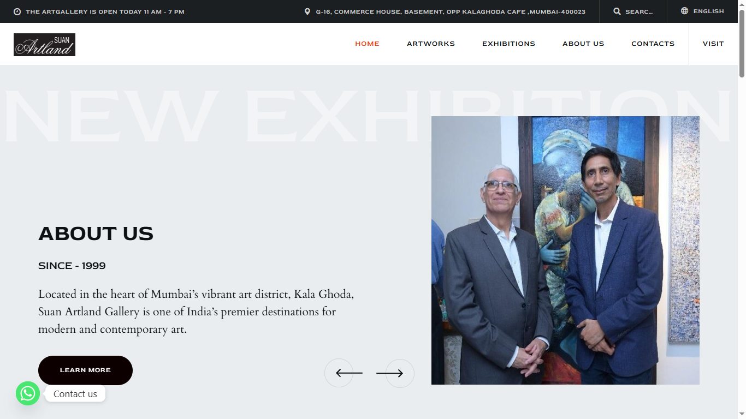746x419 pixels.
Task: Click the globe language icon
Action: (x=685, y=11)
